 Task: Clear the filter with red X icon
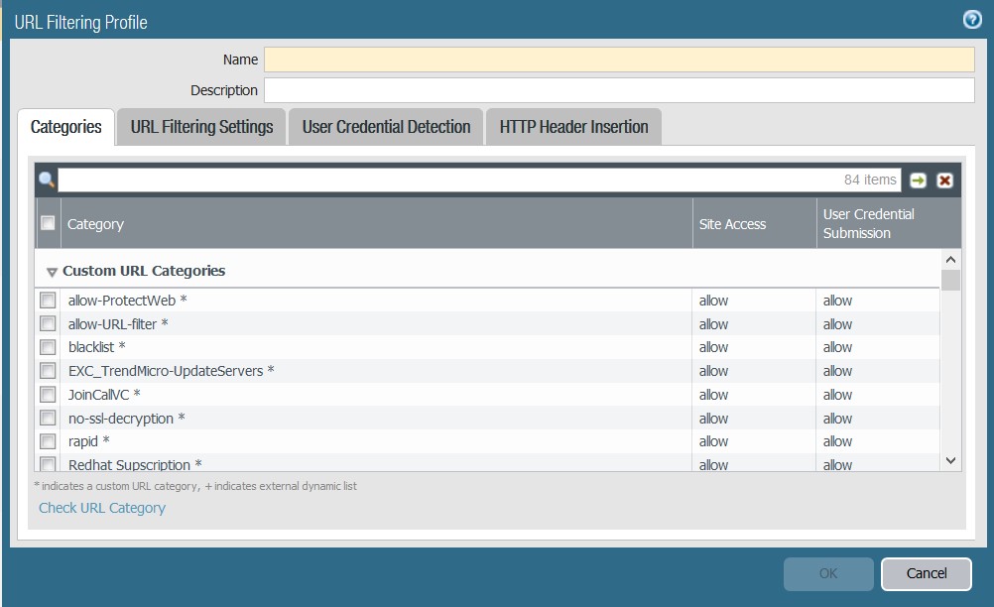pyautogui.click(x=944, y=181)
